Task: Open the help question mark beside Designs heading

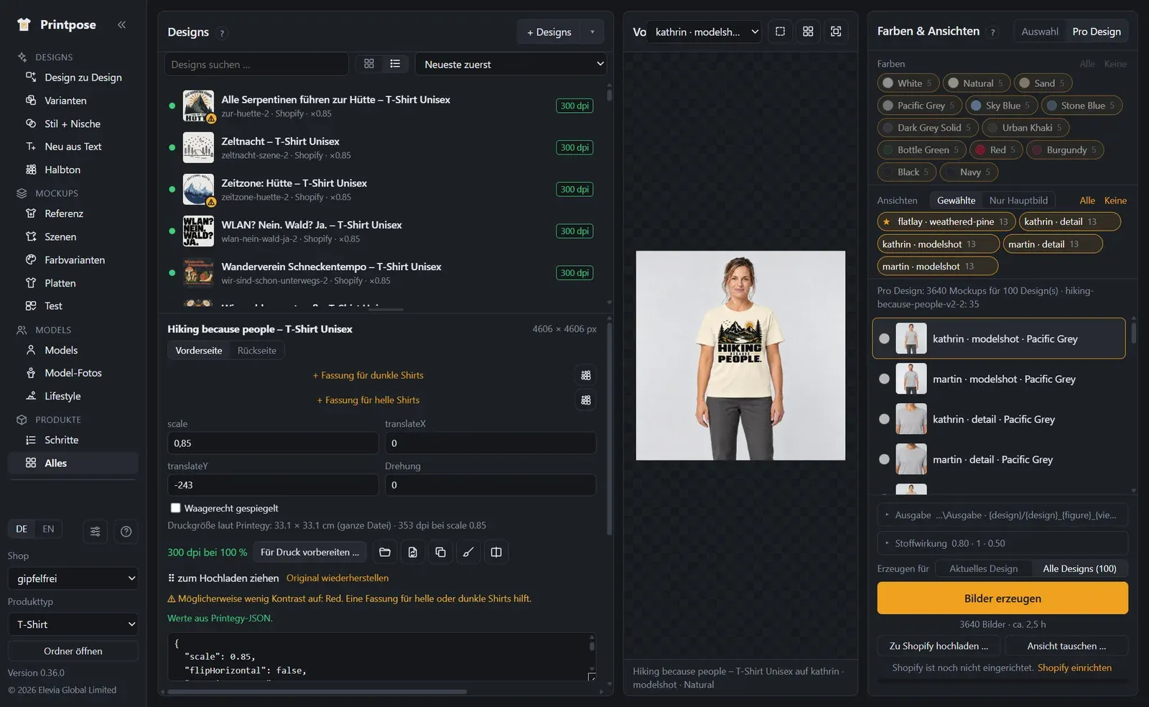Action: (222, 33)
